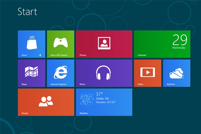201x134 pixels.
Task: Click 'Seattle, WA' location text
Action: point(103,98)
